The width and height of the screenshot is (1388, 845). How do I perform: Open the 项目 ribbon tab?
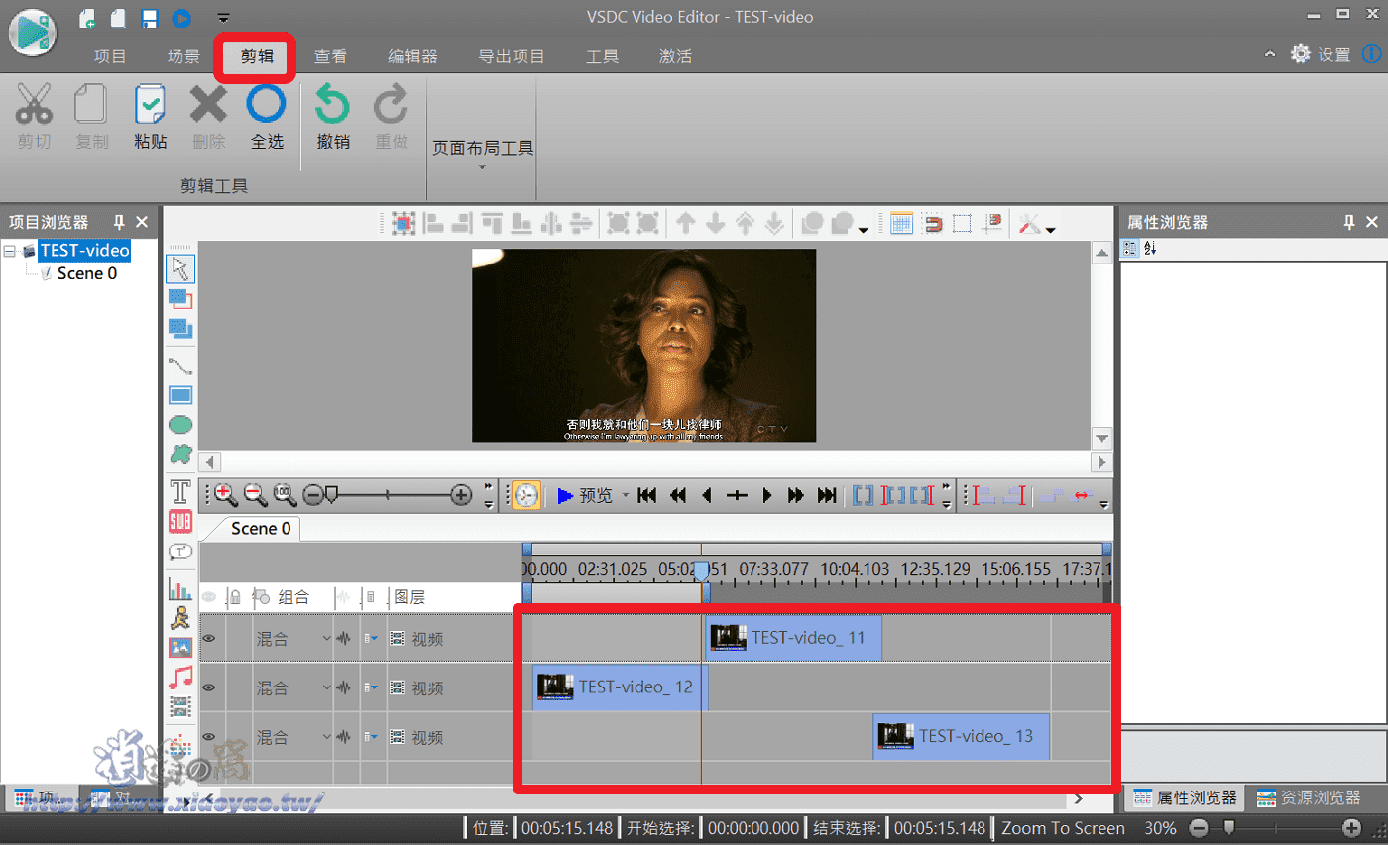(110, 55)
